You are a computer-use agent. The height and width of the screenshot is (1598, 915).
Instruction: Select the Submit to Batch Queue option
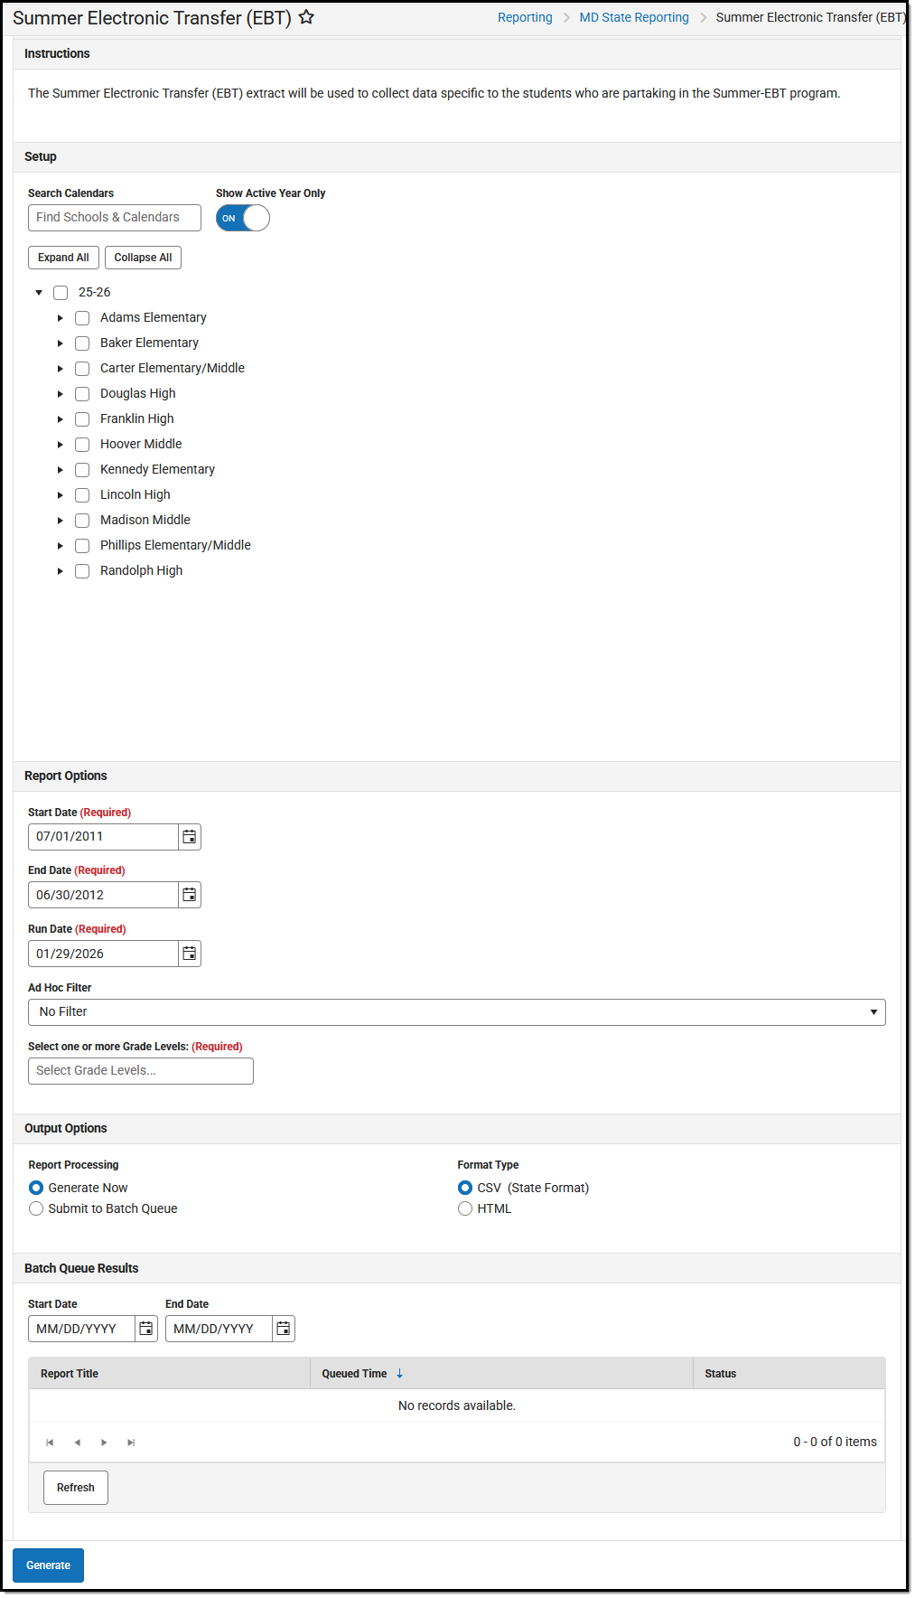point(36,1208)
